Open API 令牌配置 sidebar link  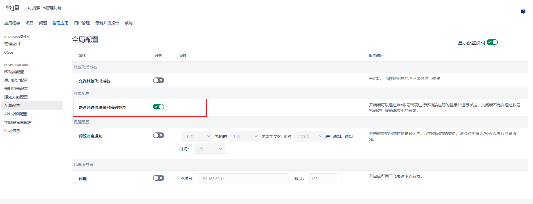click(x=15, y=114)
